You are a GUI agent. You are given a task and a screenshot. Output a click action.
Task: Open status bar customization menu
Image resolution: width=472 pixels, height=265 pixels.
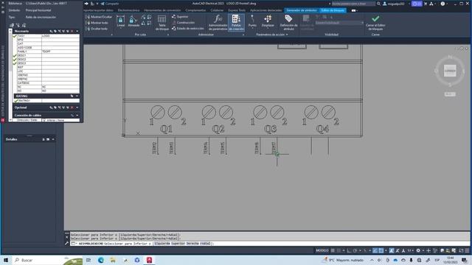(467, 250)
